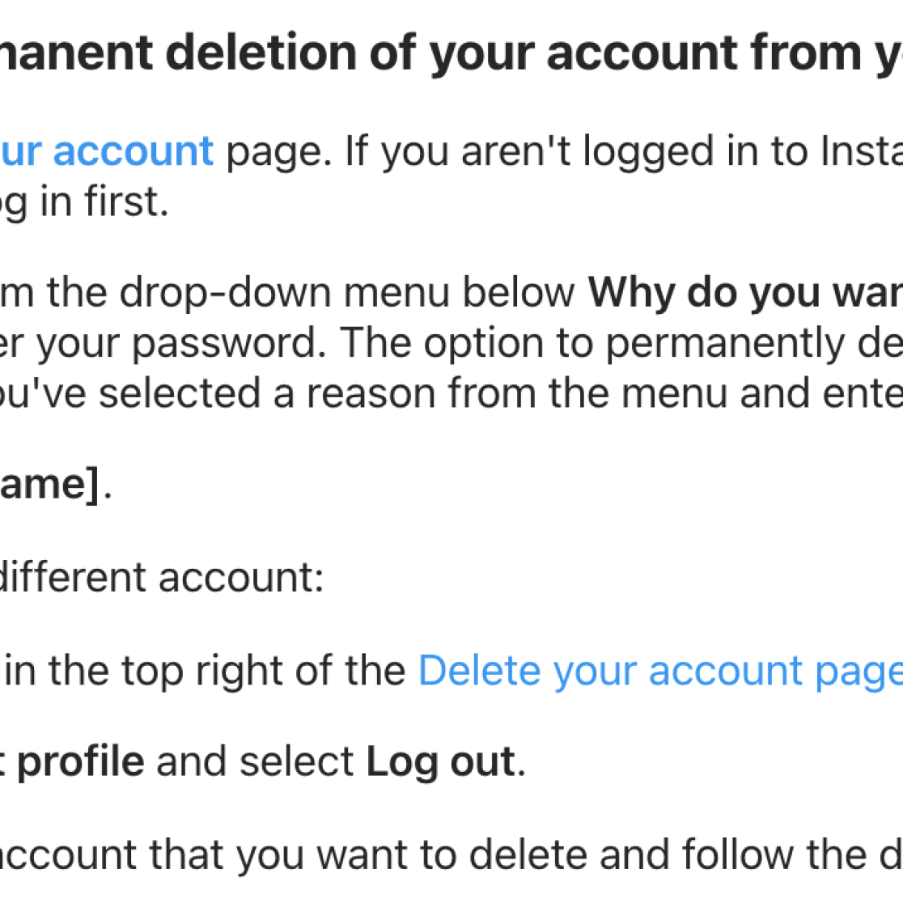Click the bold word 'profile'

81,763
